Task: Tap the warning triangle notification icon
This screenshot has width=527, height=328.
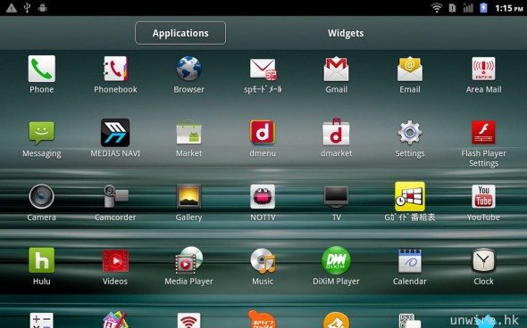Action: click(12, 8)
